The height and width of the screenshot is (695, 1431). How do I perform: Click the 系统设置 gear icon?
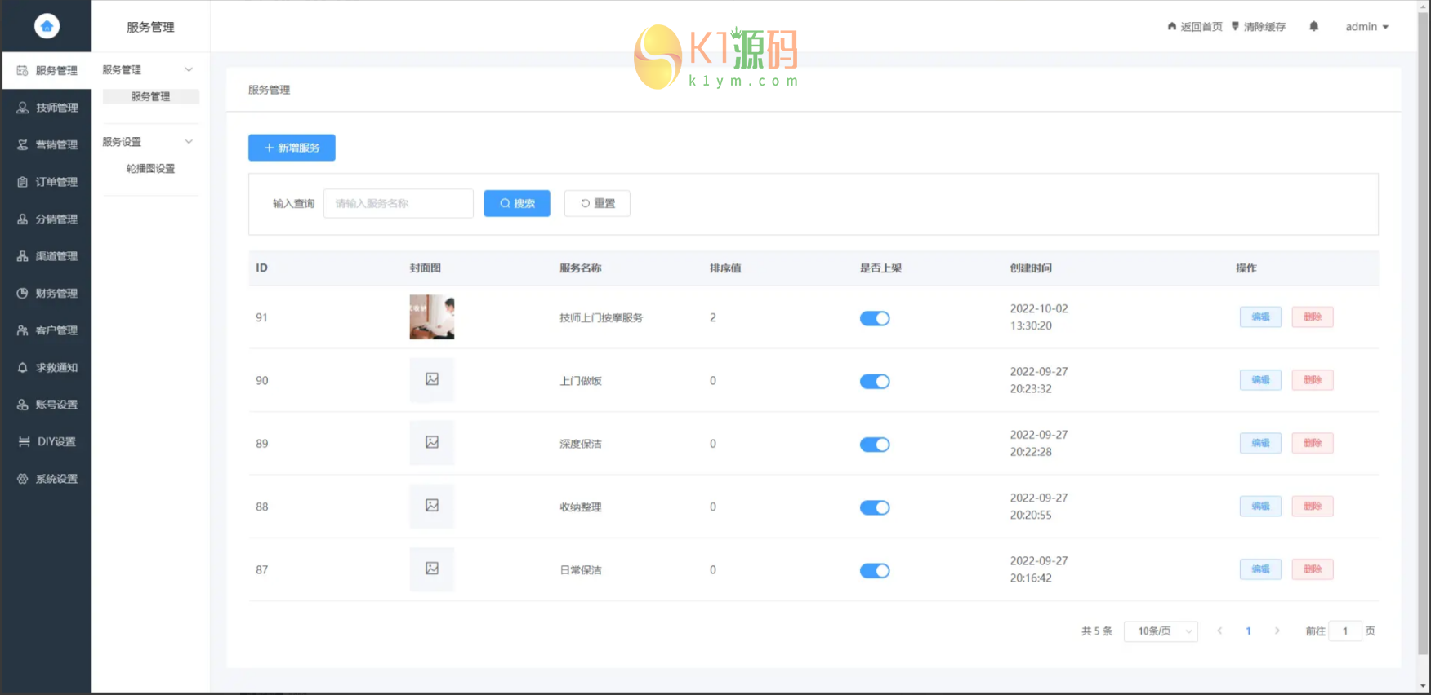coord(22,479)
